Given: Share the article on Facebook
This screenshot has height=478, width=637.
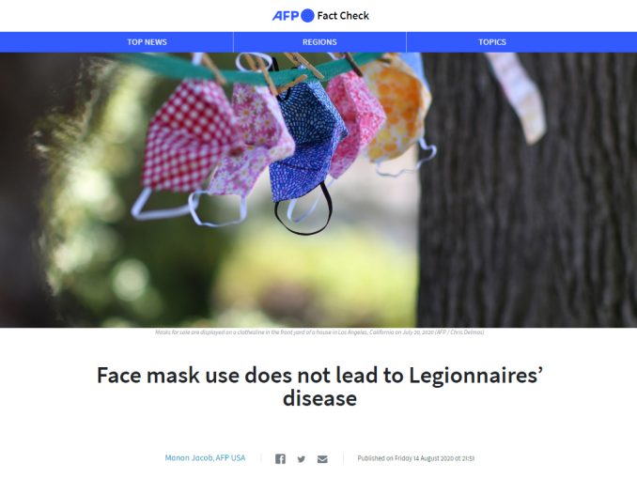Looking at the screenshot, I should coord(280,459).
